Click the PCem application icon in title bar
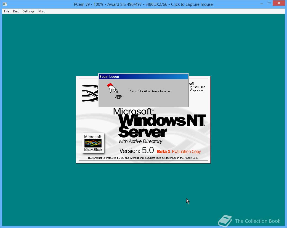Screen dimensions: 287x228 [5, 4]
